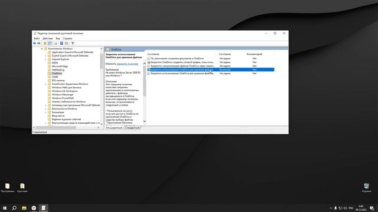Click description pane scroll down arrow
Viewport: 378px width, 212px height.
click(145, 121)
